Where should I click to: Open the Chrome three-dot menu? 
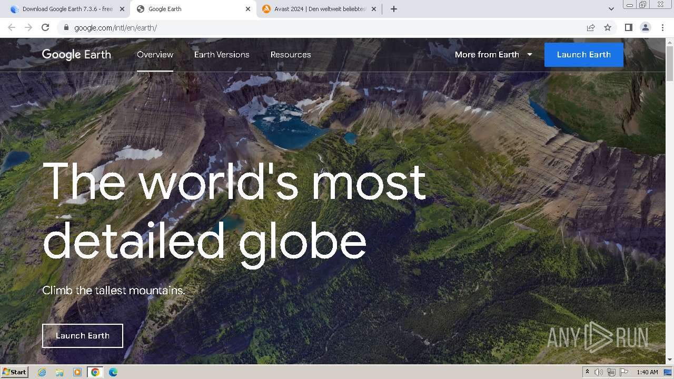(x=662, y=27)
